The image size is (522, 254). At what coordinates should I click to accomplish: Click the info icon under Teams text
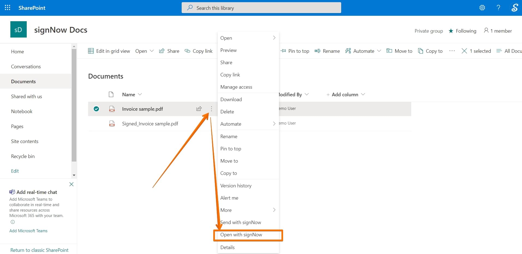tap(13, 222)
